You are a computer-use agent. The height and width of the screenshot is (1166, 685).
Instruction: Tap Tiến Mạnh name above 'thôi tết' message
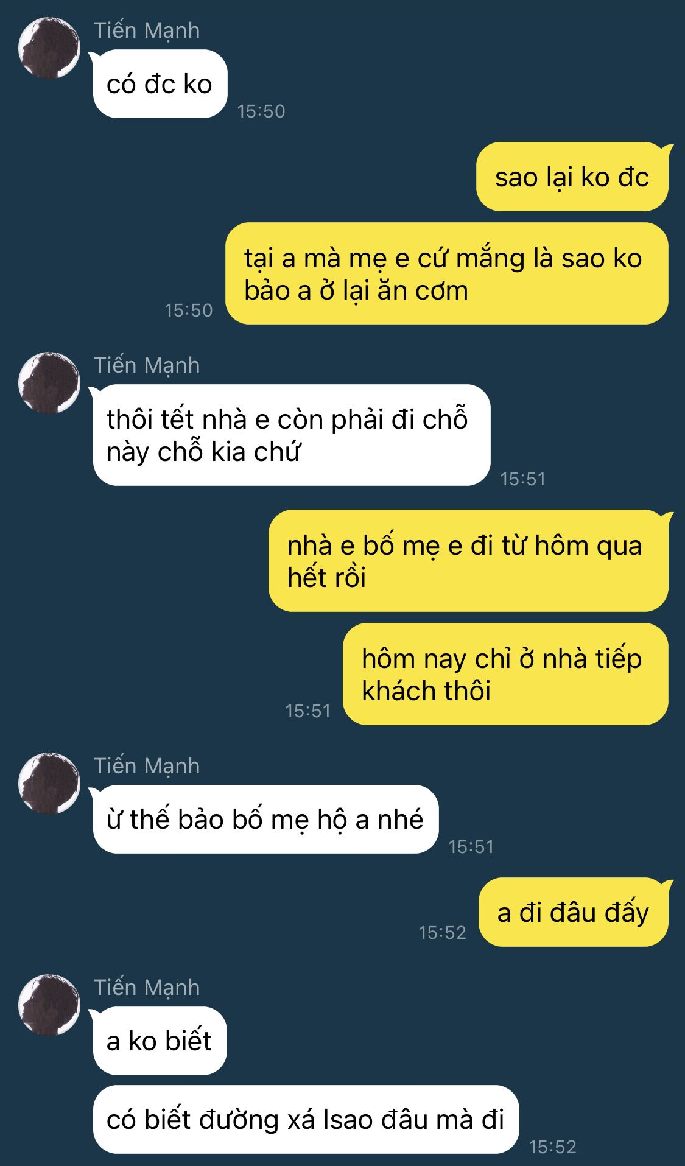point(147,365)
